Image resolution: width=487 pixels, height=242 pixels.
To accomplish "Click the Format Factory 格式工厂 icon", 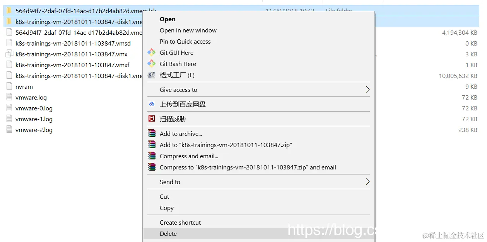I will click(152, 75).
